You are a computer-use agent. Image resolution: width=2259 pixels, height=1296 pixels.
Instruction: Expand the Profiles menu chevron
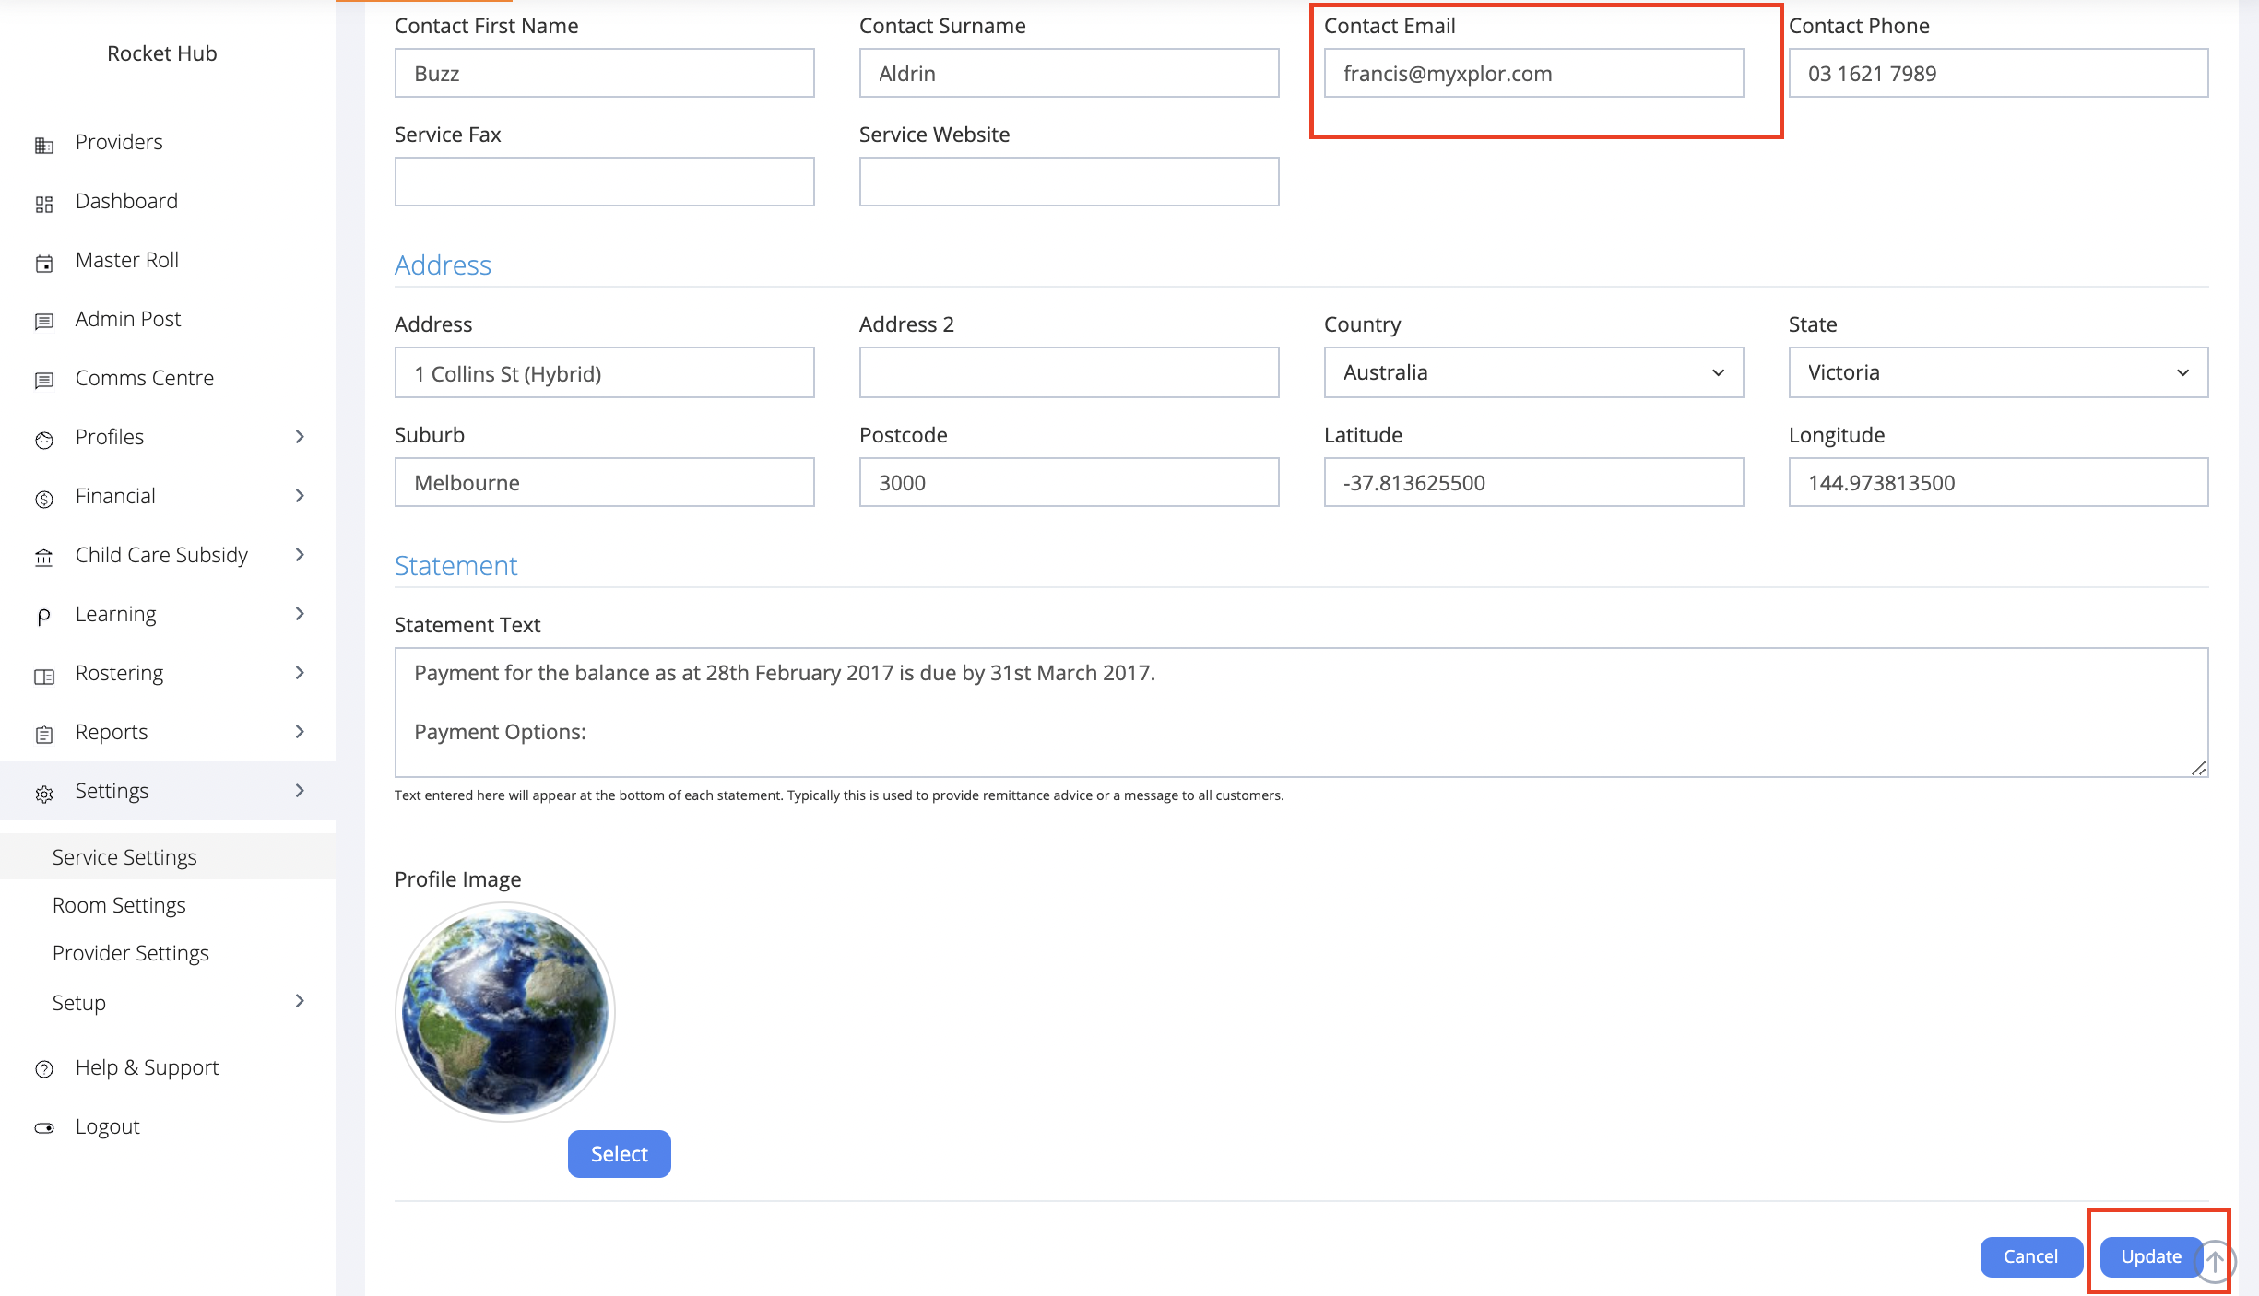300,437
